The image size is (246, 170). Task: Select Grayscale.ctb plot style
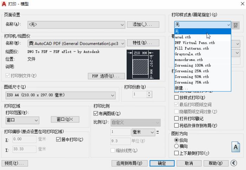(202, 54)
